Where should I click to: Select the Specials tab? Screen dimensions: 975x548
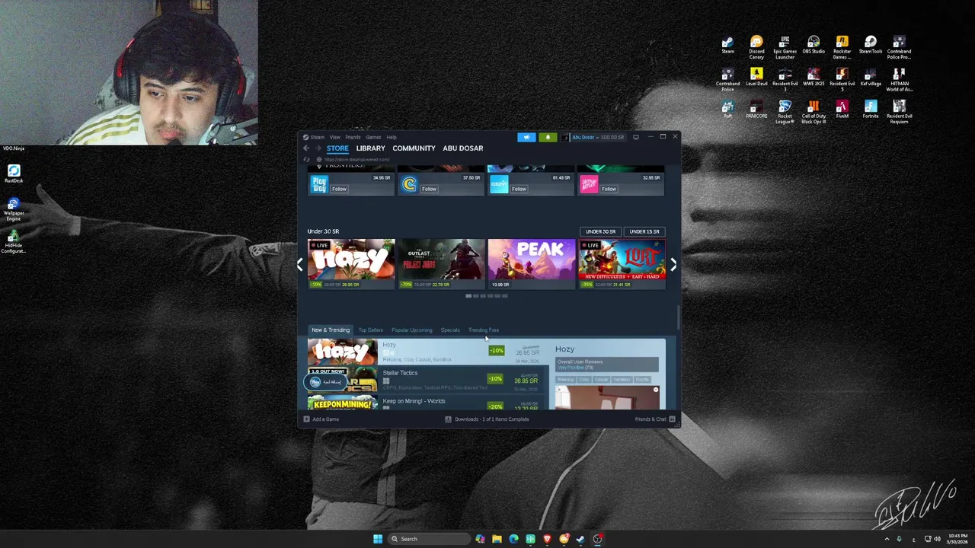[450, 330]
